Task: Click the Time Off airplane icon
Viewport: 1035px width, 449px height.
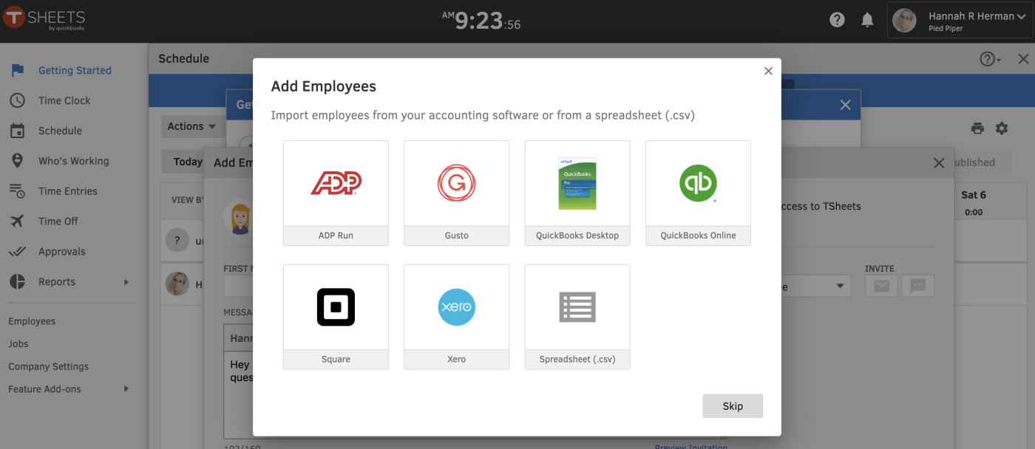Action: 17,222
